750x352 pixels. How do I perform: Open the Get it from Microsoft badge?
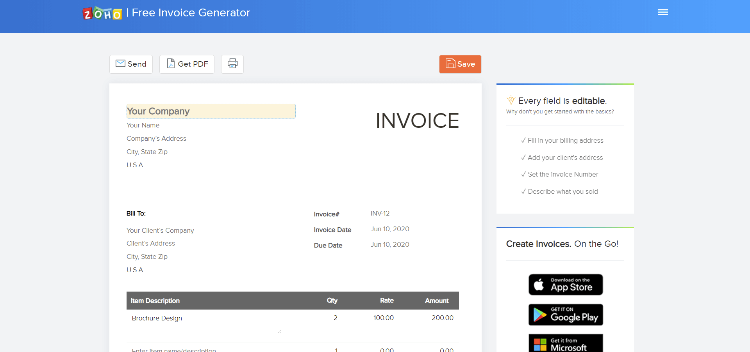(566, 343)
